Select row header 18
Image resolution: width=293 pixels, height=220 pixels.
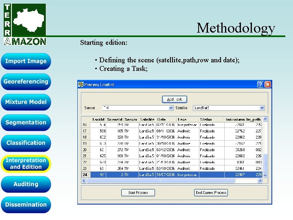(86, 137)
